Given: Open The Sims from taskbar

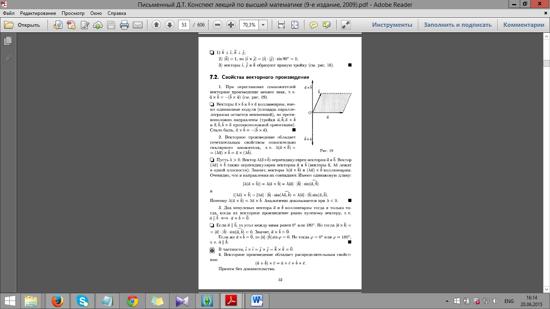Looking at the screenshot, I should (207, 301).
